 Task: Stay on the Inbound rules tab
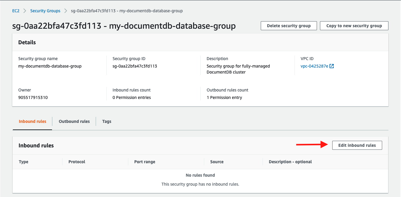point(32,121)
